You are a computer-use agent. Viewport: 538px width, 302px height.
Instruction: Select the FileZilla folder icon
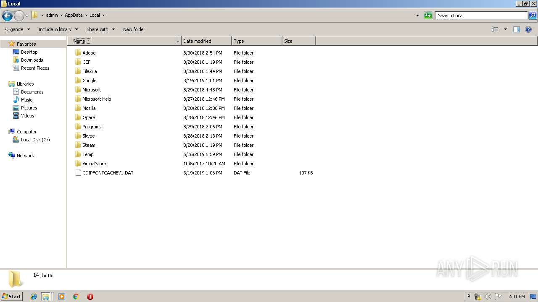[x=78, y=71]
